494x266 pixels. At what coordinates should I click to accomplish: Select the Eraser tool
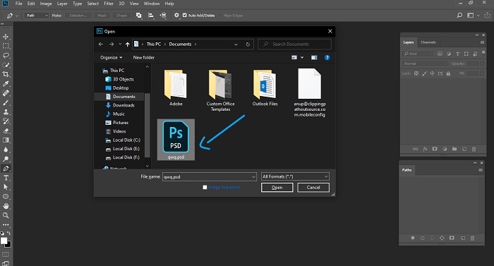point(6,131)
